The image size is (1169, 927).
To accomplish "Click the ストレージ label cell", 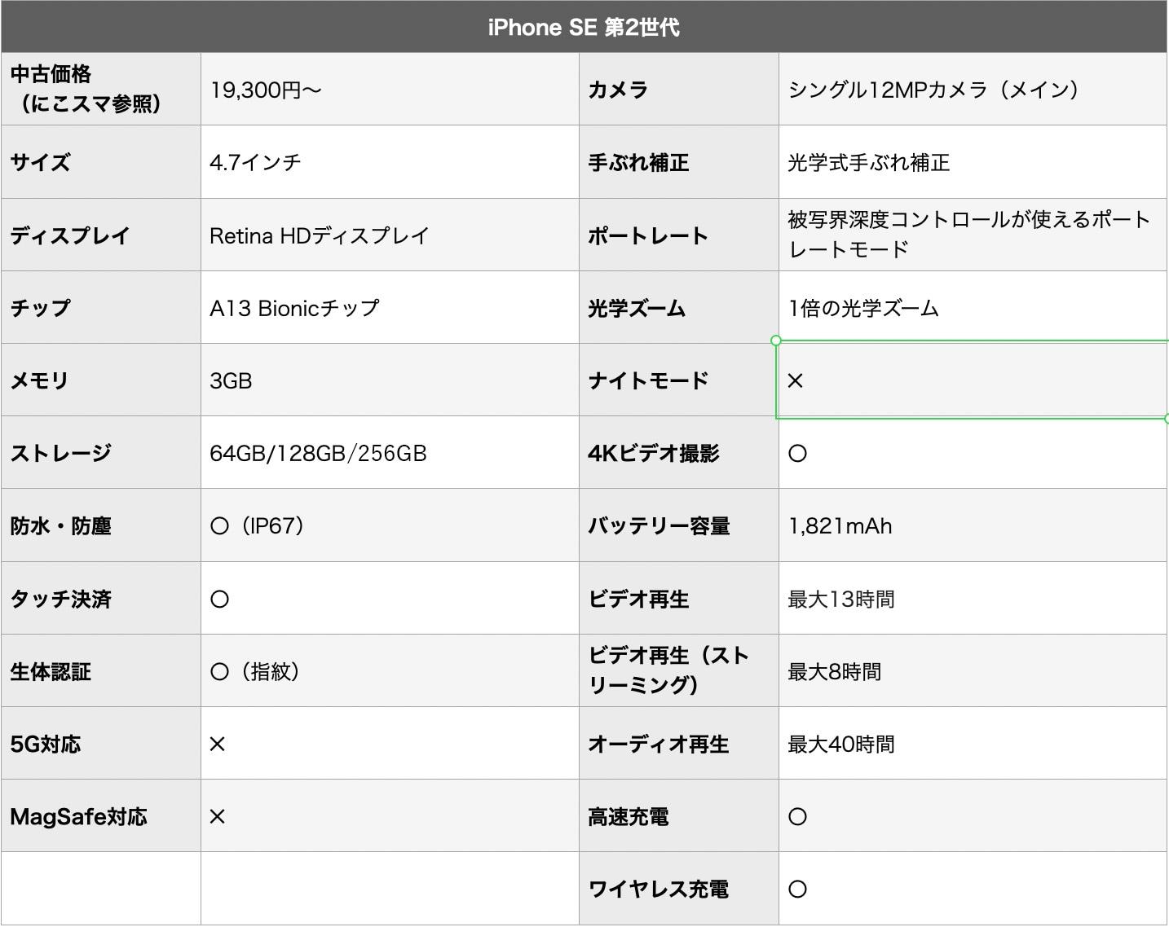I will [101, 452].
